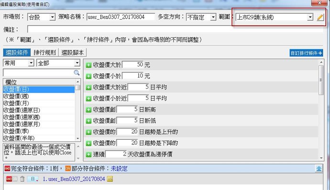Image resolution: width=330 pixels, height=190 pixels.
Task: Select 收盤價(還原週) in the field list
Action: (x=39, y=117)
